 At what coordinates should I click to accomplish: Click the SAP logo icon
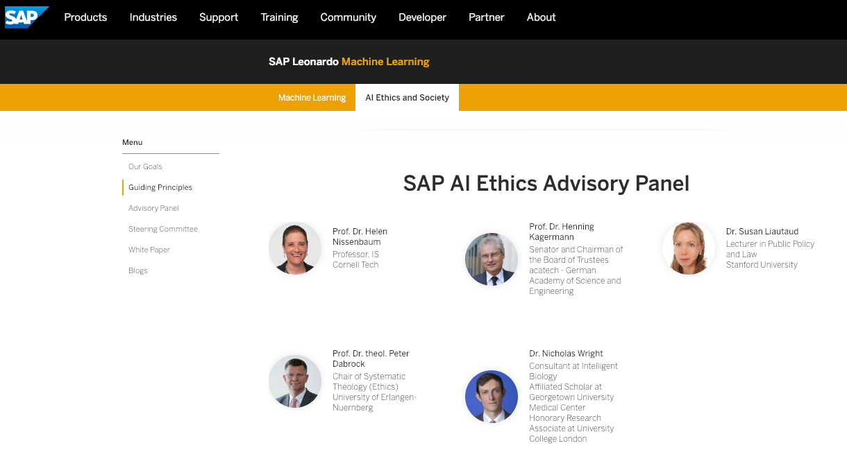point(26,17)
